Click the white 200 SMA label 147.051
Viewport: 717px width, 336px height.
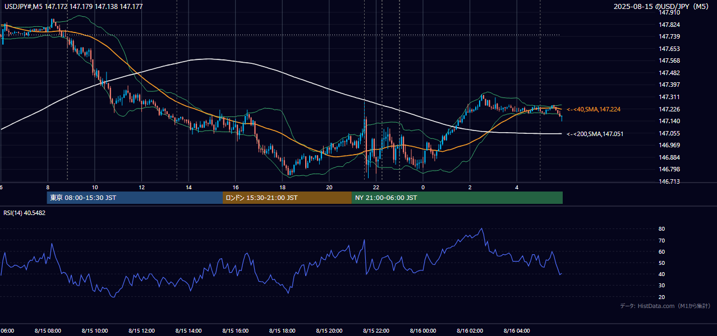pos(595,134)
